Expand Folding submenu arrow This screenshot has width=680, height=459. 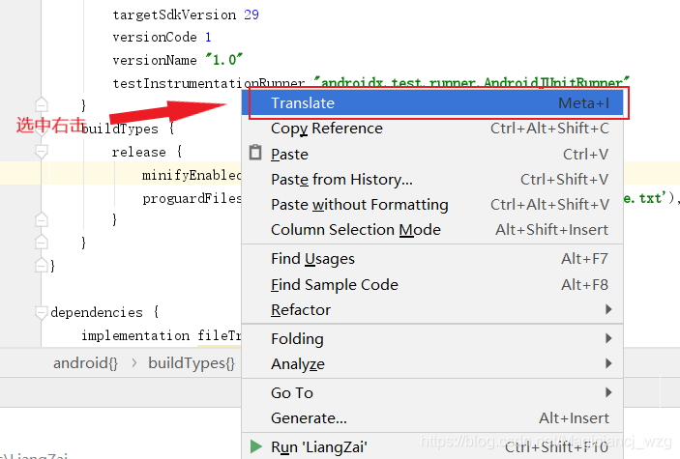pos(608,338)
